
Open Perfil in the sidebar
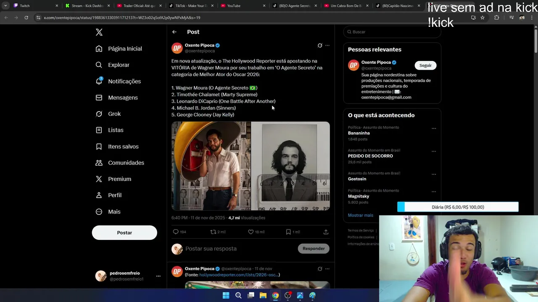coord(108,195)
